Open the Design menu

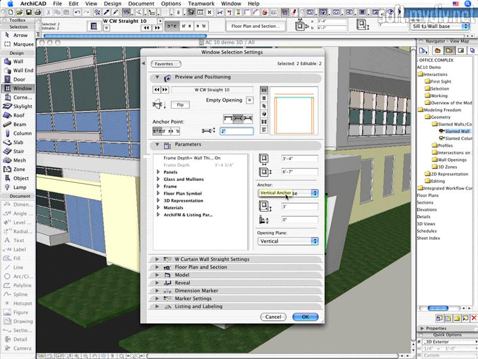112,4
